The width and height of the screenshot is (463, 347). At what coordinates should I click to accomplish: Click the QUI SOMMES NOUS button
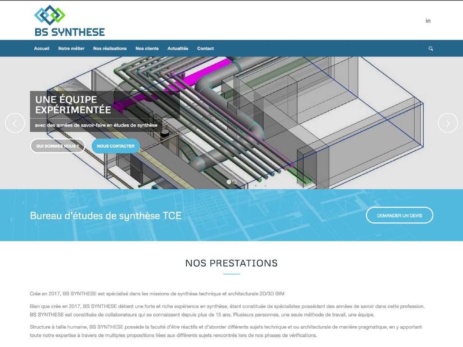click(x=57, y=146)
